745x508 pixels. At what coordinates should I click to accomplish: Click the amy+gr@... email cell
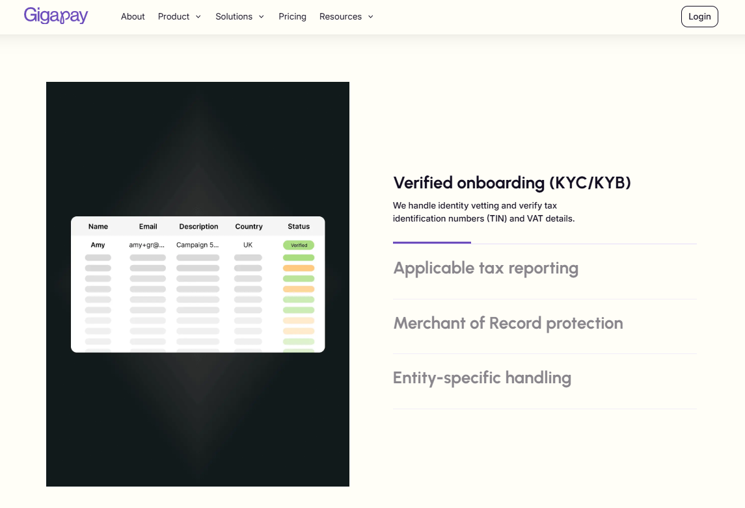147,245
